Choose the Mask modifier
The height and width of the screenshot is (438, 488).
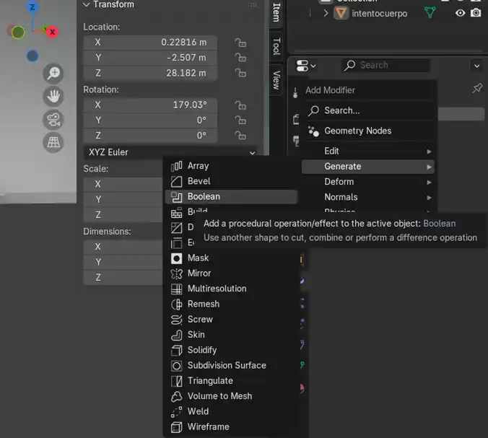tap(231, 258)
